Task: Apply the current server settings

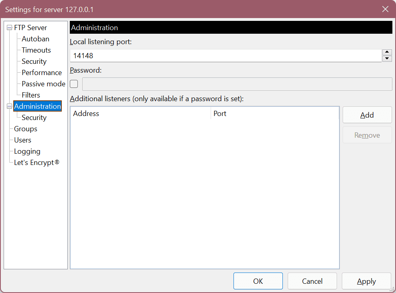Action: point(366,281)
